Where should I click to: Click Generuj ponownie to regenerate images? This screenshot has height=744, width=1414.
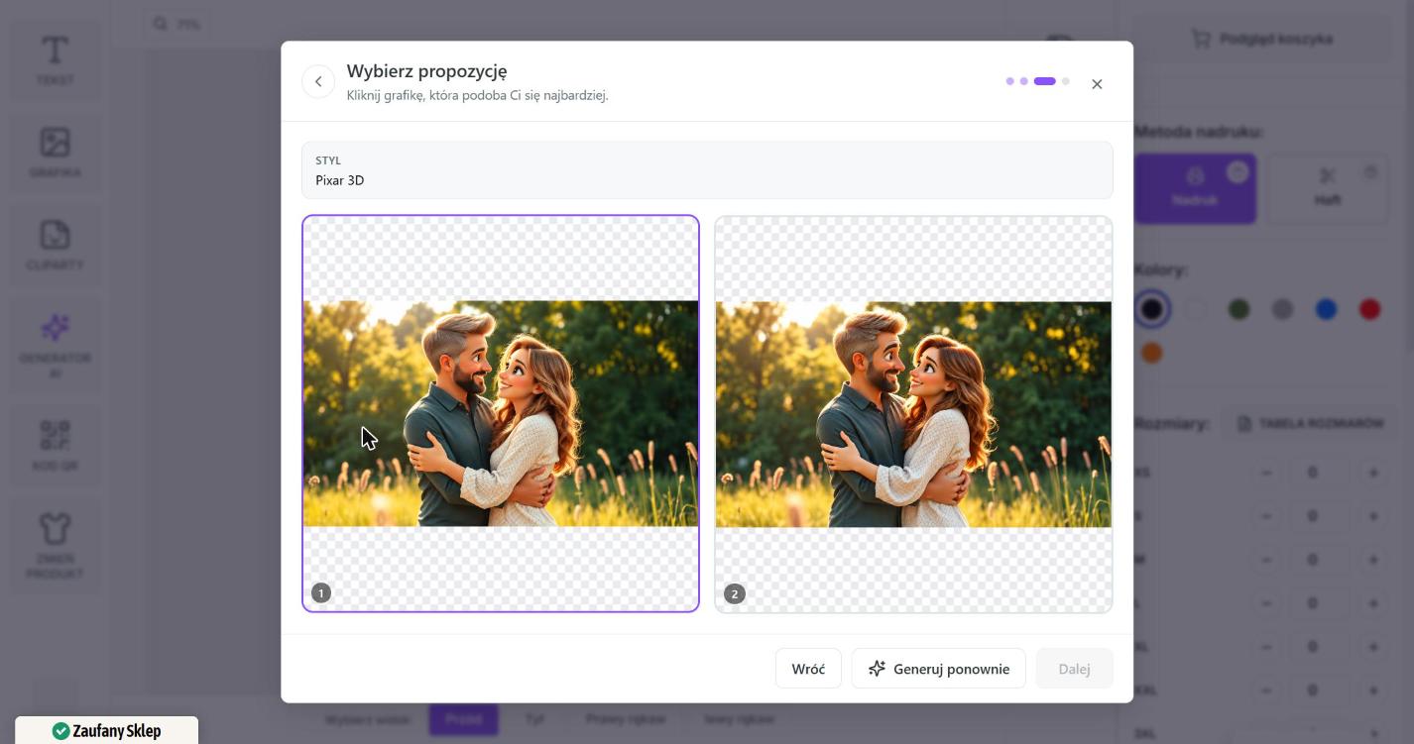coord(938,669)
